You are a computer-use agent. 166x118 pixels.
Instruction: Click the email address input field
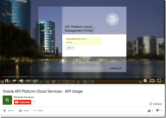84,39
